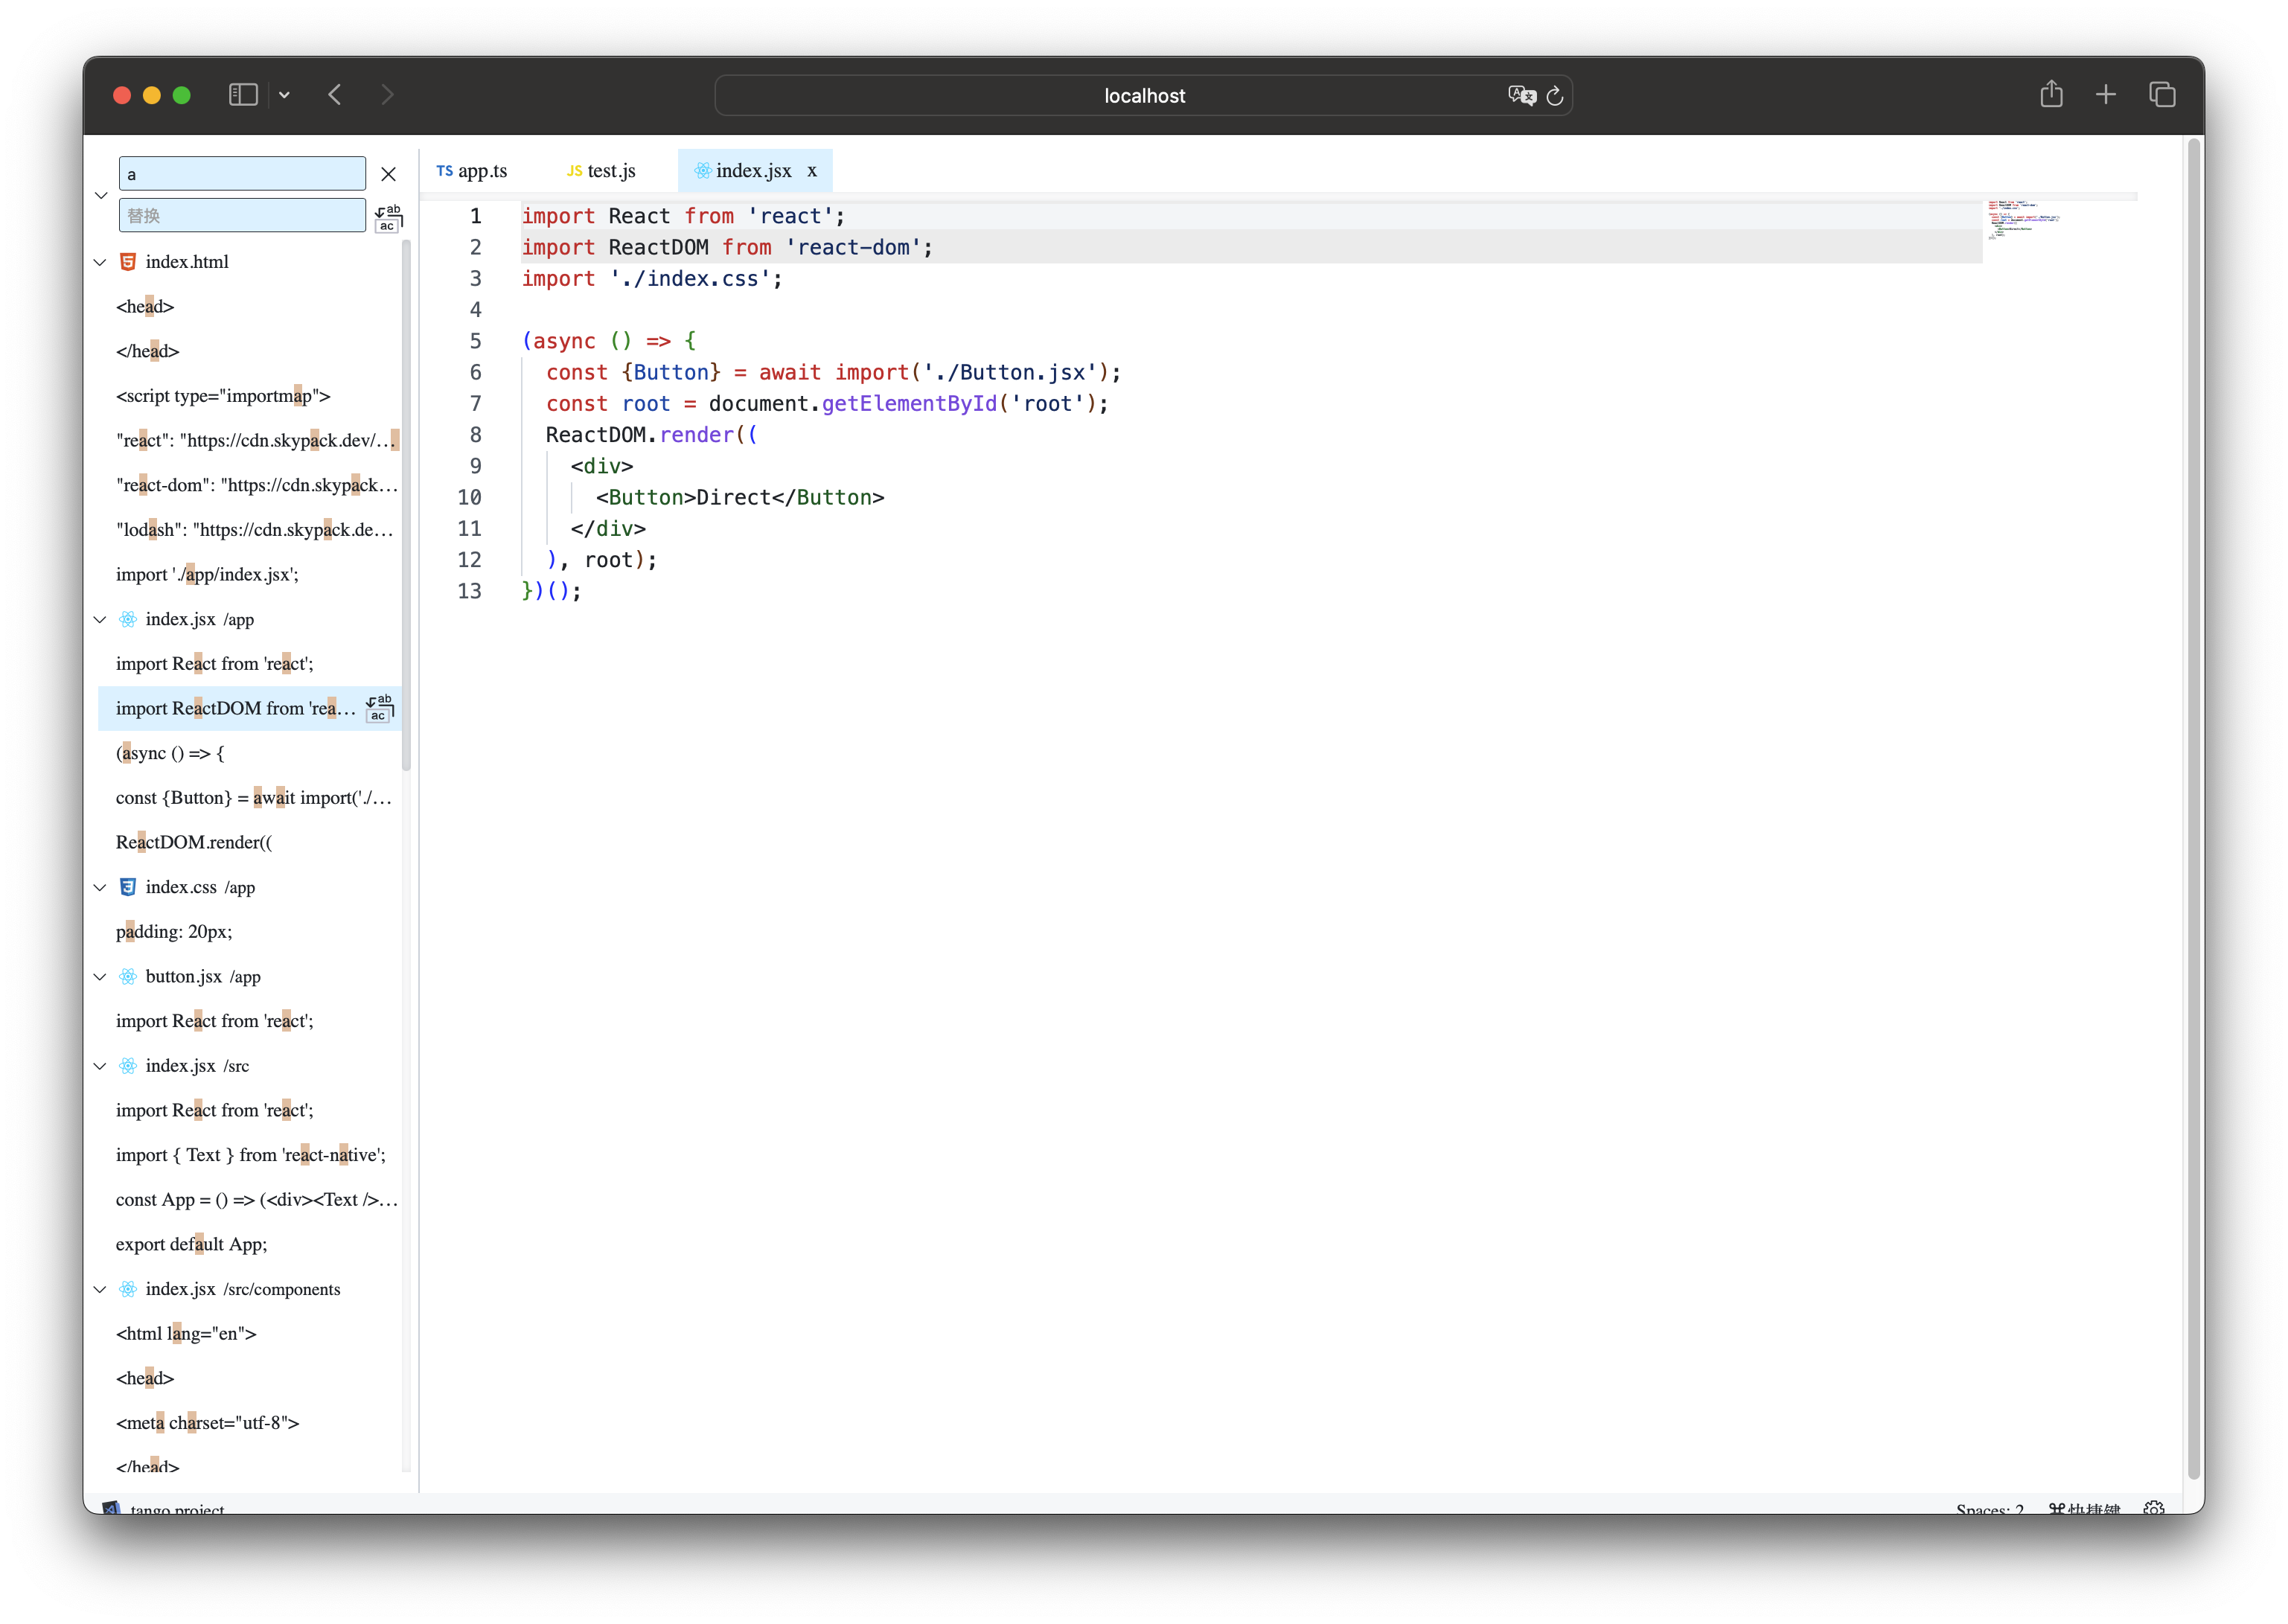Click the React icon of index.jsx /src

pyautogui.click(x=128, y=1066)
